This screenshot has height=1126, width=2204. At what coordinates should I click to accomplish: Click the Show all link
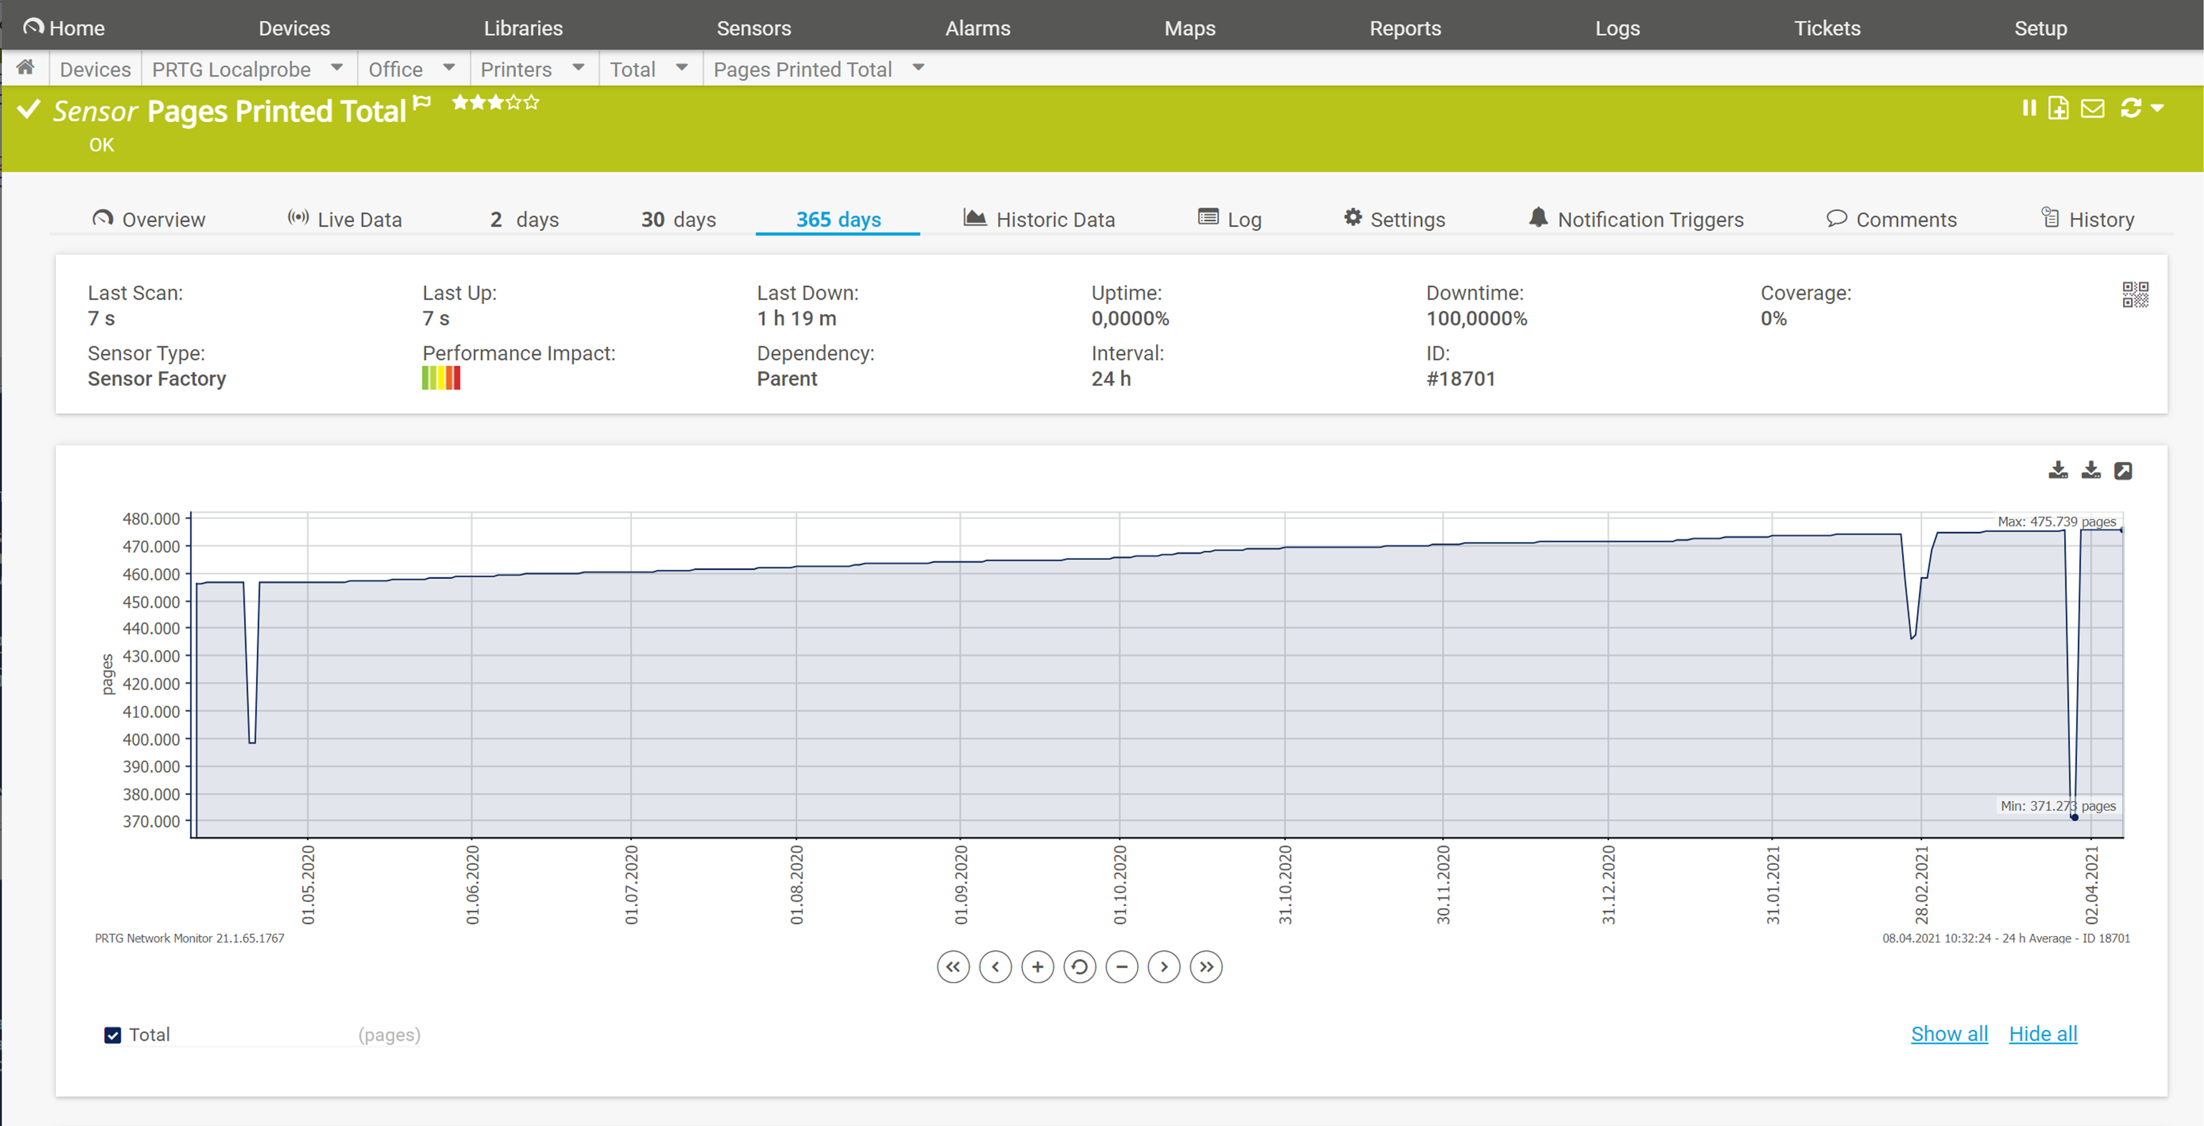pos(1949,1033)
